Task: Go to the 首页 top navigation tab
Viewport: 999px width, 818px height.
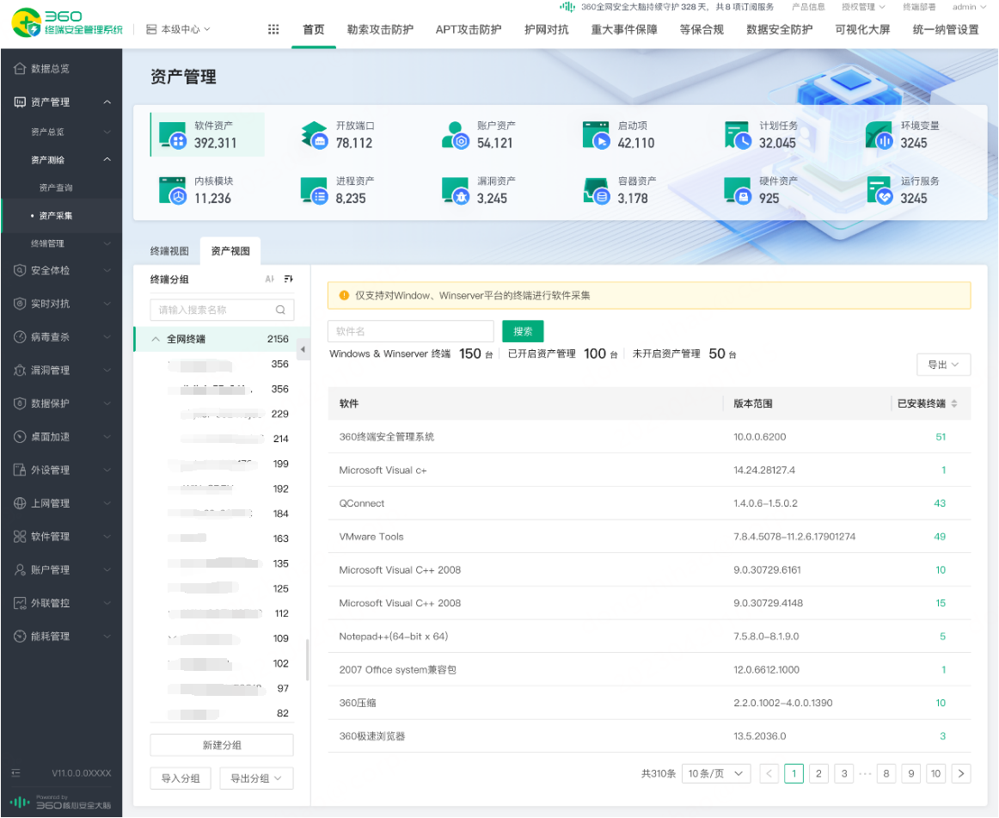Action: coord(314,29)
